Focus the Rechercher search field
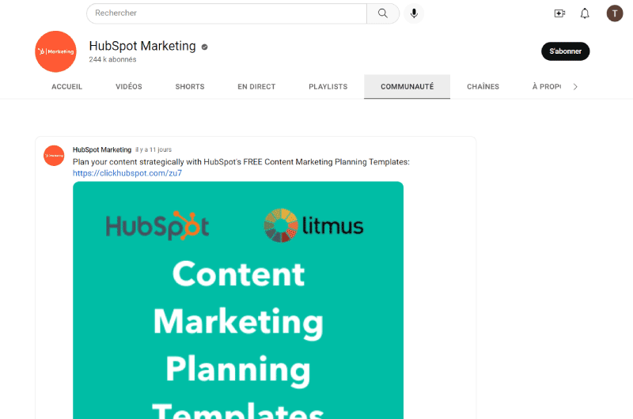The width and height of the screenshot is (633, 419). pos(227,13)
